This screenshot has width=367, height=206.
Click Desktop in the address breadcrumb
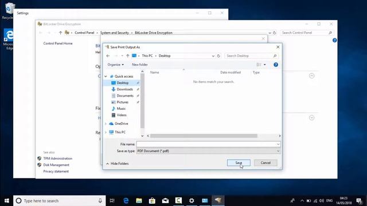click(x=165, y=56)
